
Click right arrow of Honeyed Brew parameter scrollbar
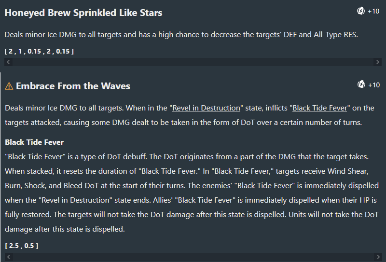(377, 62)
